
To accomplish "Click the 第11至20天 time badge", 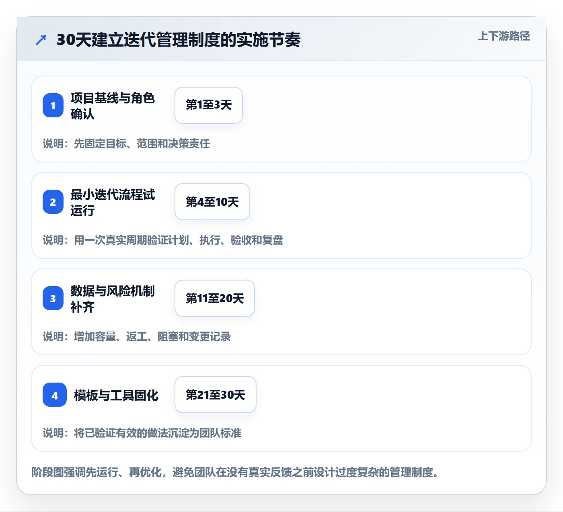I will click(215, 298).
